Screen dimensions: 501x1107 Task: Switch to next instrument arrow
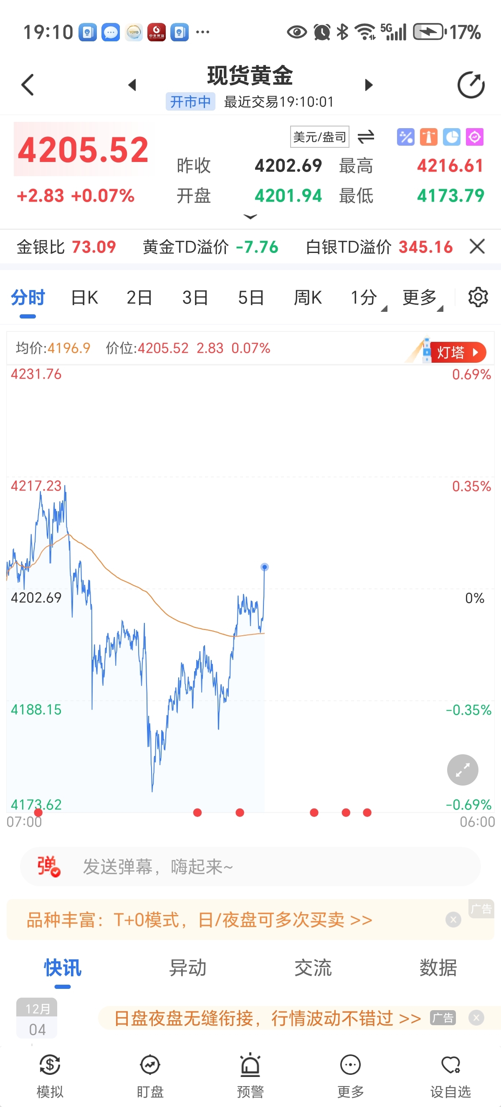pyautogui.click(x=368, y=85)
